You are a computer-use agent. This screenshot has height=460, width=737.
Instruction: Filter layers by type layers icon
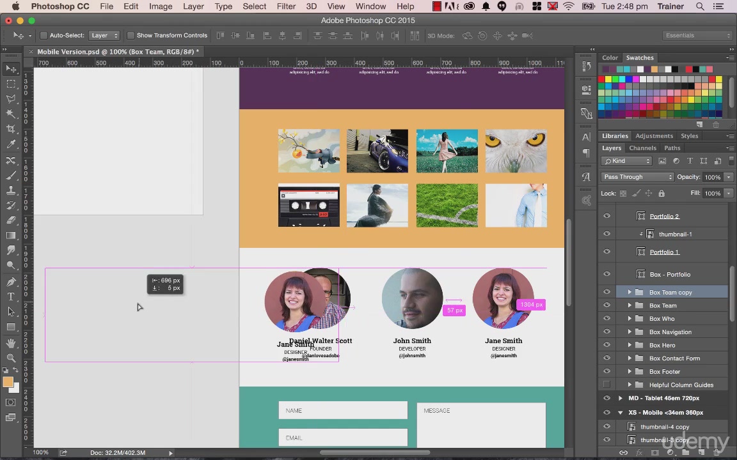[690, 161]
